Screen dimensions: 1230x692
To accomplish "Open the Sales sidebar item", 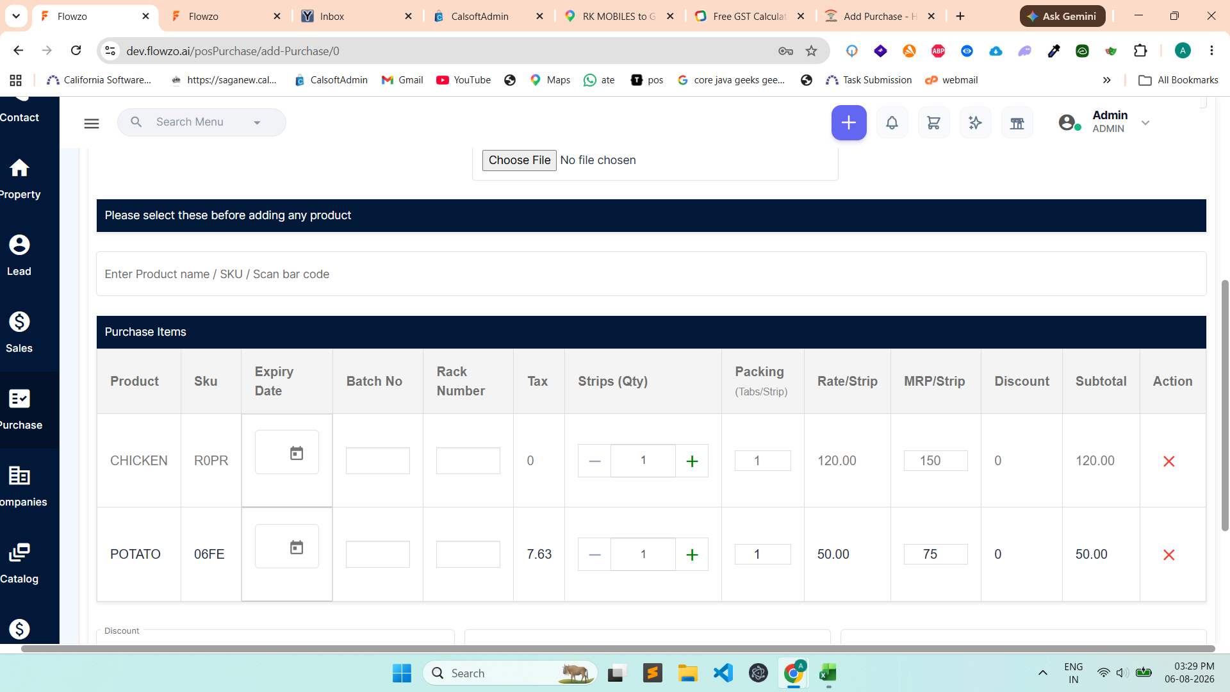I will tap(19, 333).
